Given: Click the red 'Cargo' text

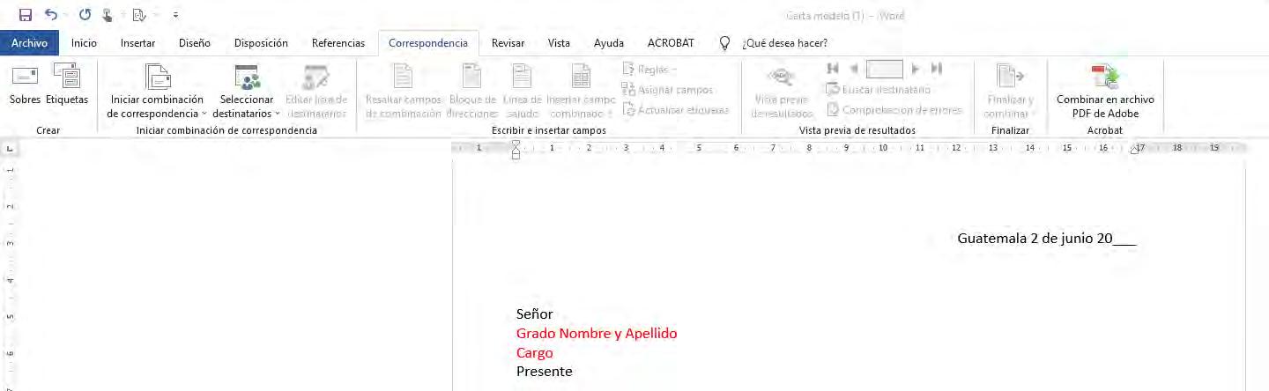Looking at the screenshot, I should click(535, 353).
